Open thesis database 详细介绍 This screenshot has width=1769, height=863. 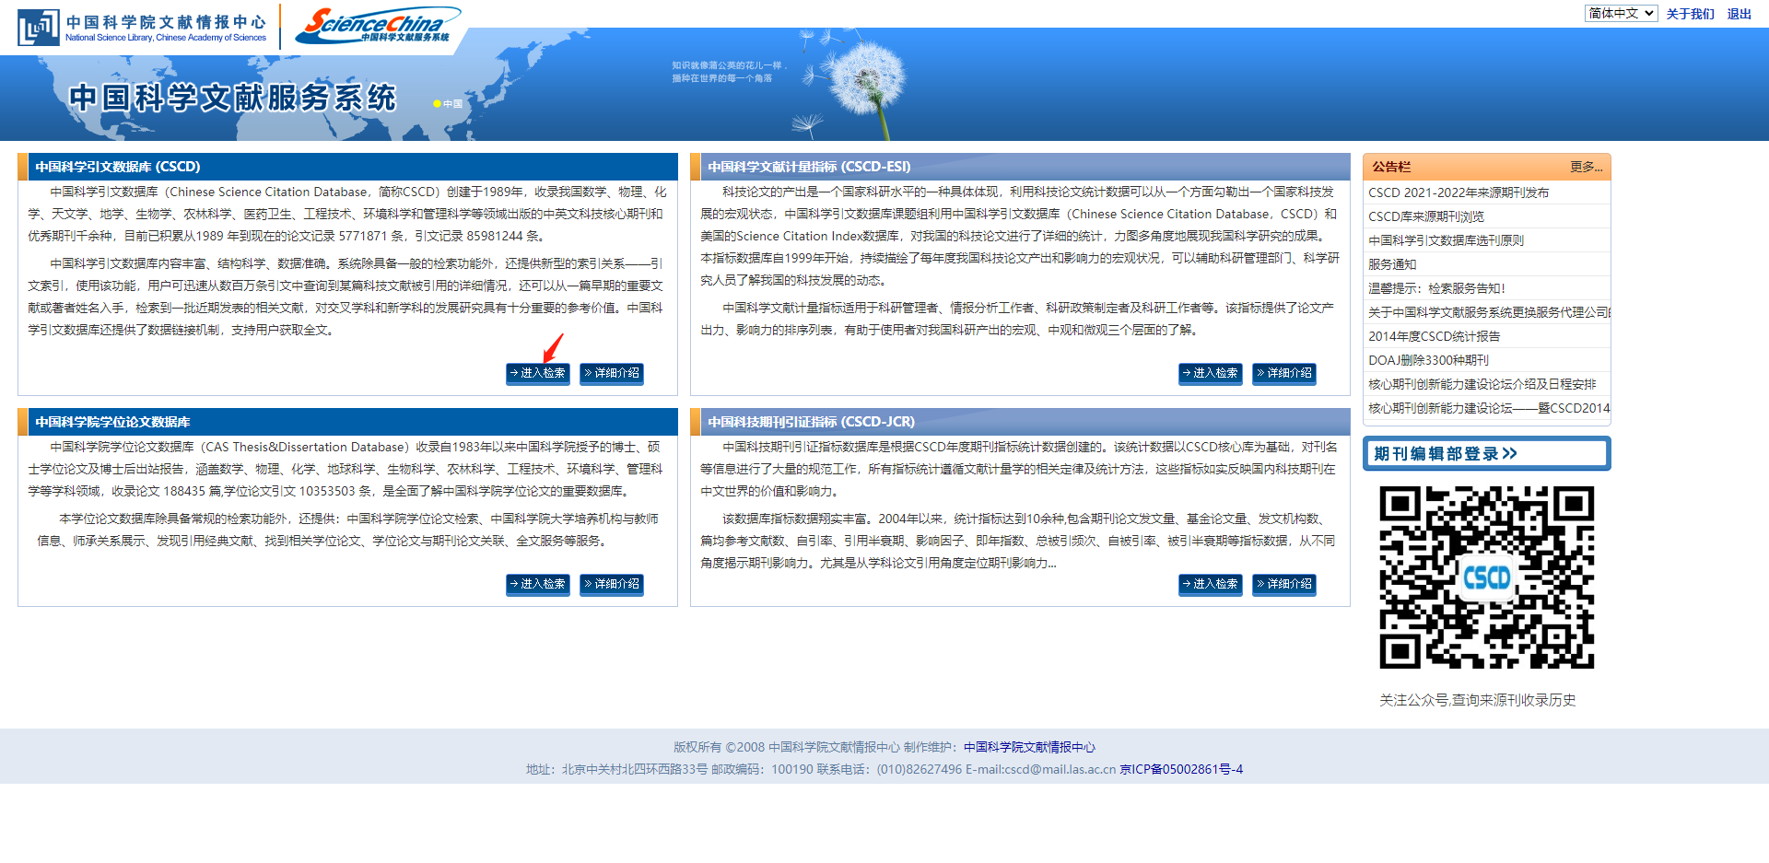611,584
